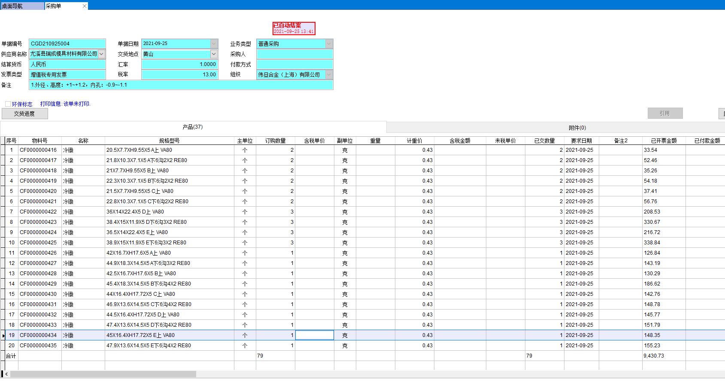Toggle the 环保标志 checkbox
The height and width of the screenshot is (385, 725).
[x=8, y=104]
